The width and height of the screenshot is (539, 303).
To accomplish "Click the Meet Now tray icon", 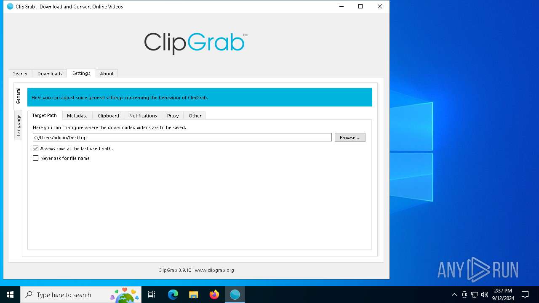I will [464, 295].
